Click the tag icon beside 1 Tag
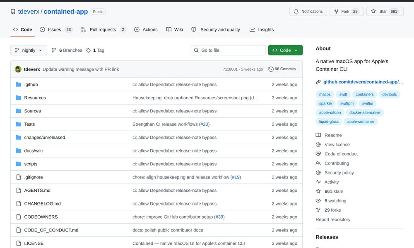414x248 pixels. (x=88, y=50)
